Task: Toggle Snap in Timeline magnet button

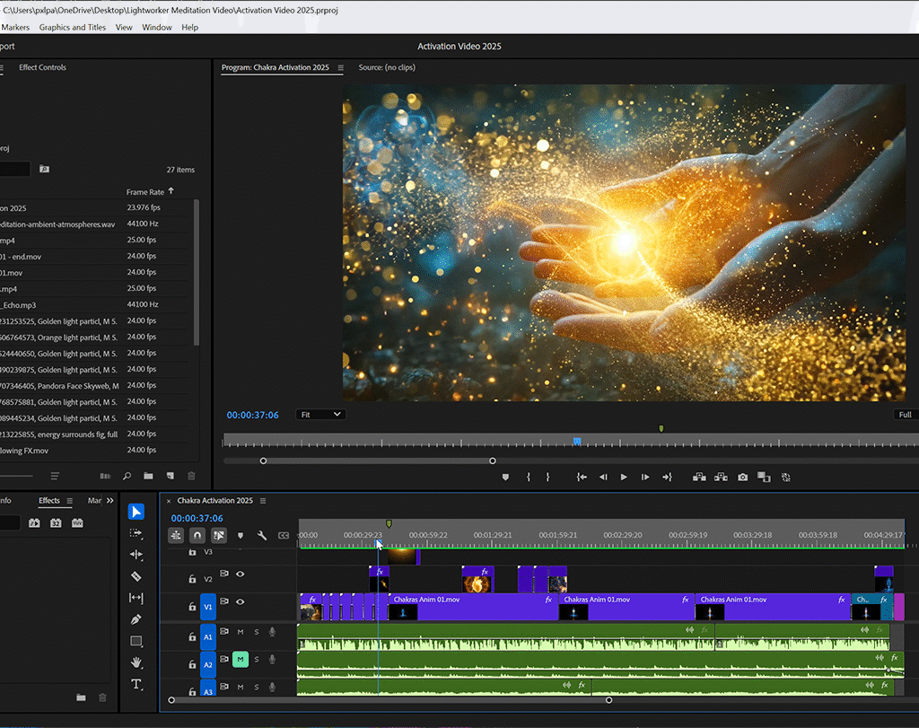Action: tap(197, 536)
